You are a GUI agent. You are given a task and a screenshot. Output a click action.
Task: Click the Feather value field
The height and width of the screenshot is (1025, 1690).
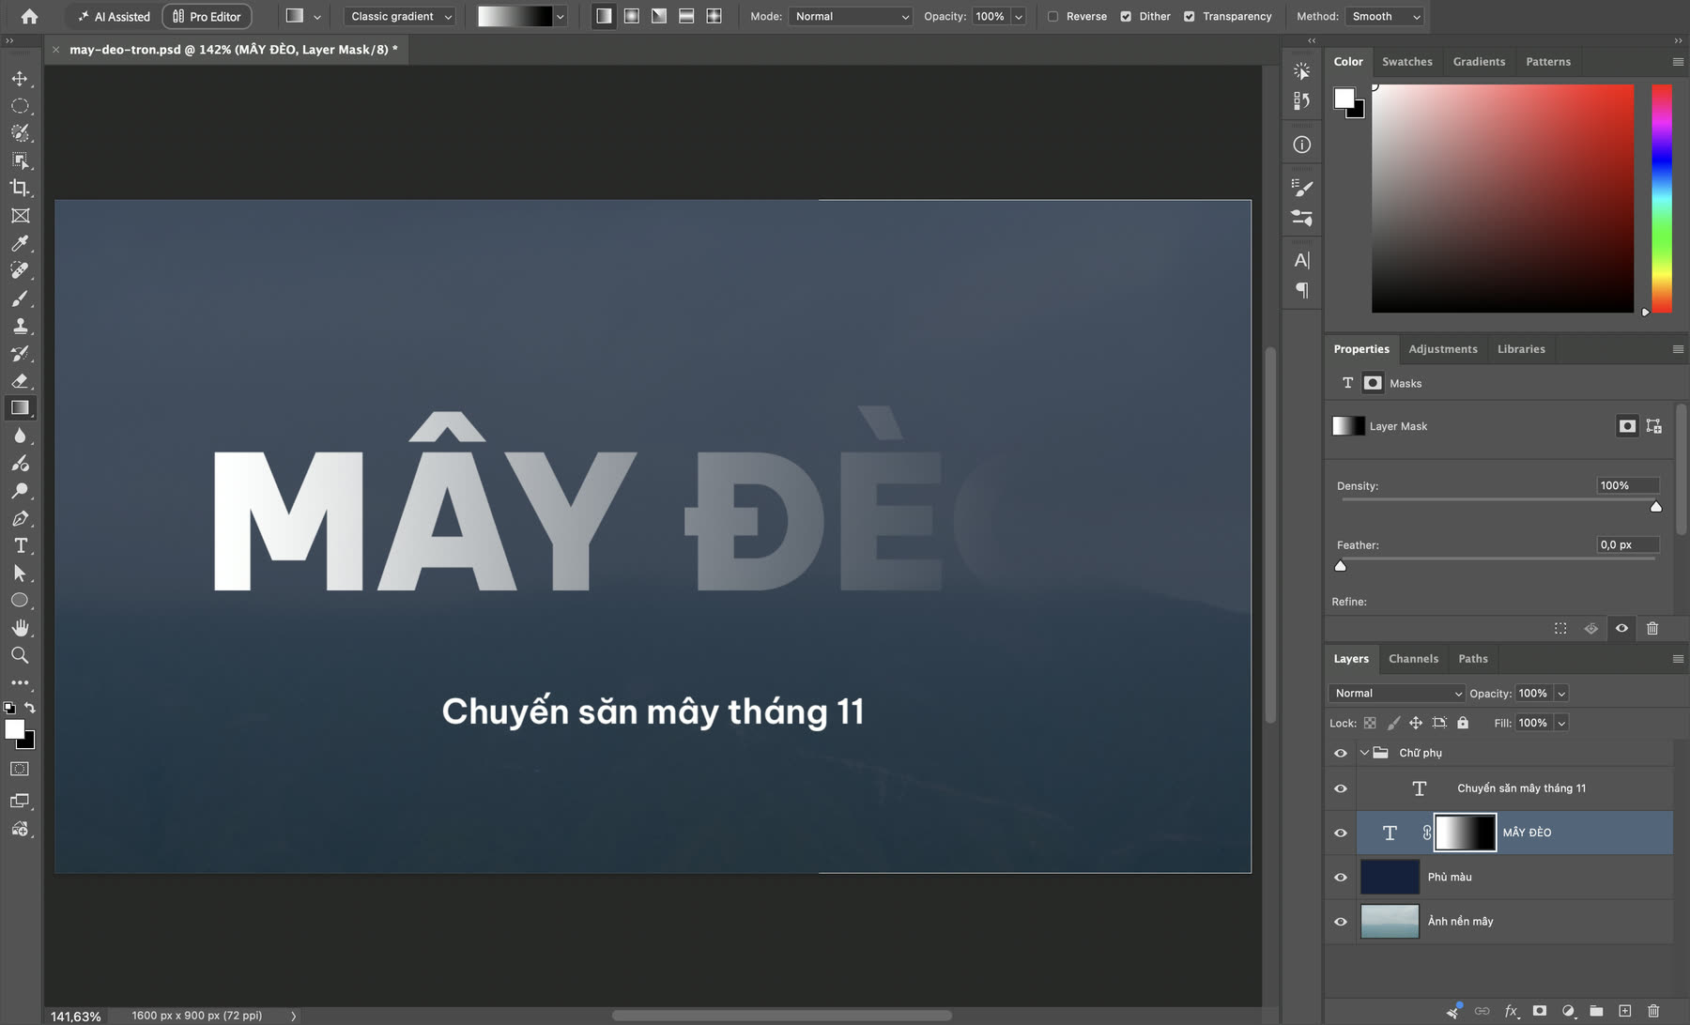[1628, 544]
